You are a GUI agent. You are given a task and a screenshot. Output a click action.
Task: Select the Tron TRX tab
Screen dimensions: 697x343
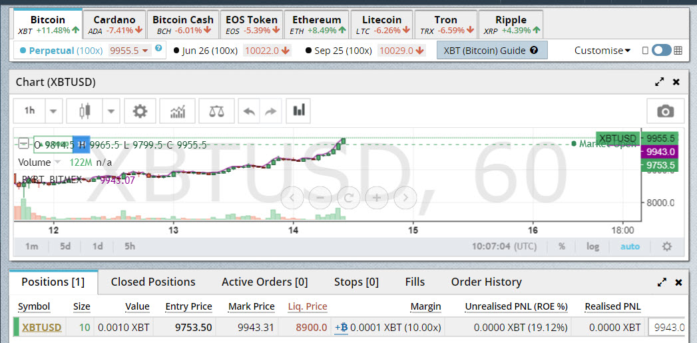[446, 25]
